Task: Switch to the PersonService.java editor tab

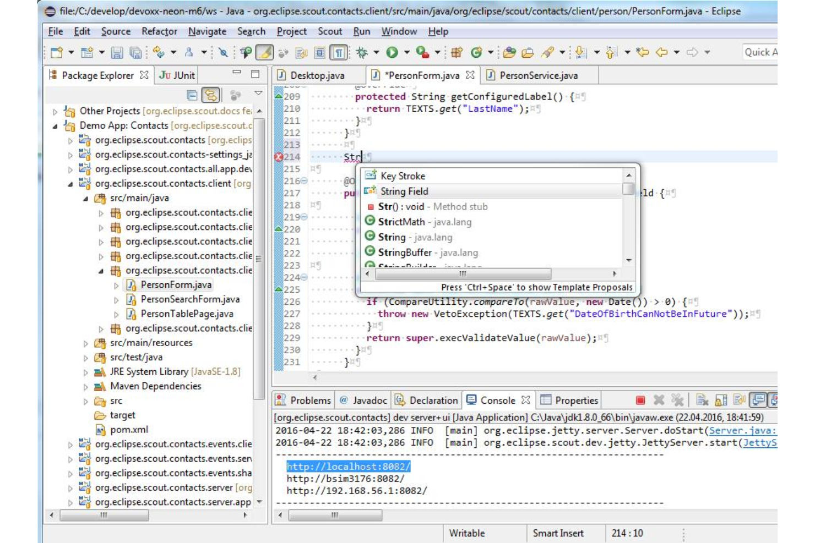Action: pos(539,75)
